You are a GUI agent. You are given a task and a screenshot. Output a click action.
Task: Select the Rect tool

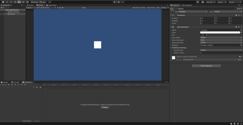coord(19,2)
